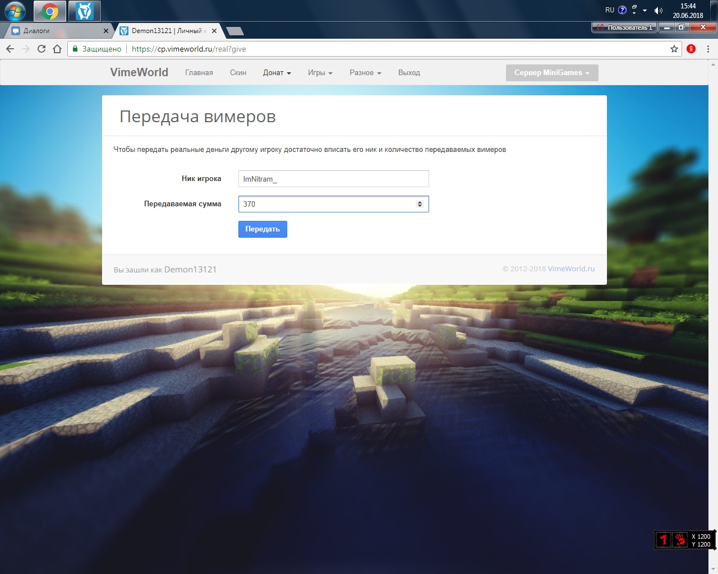This screenshot has width=718, height=574.
Task: Close the Demon13121 tab
Action: point(214,31)
